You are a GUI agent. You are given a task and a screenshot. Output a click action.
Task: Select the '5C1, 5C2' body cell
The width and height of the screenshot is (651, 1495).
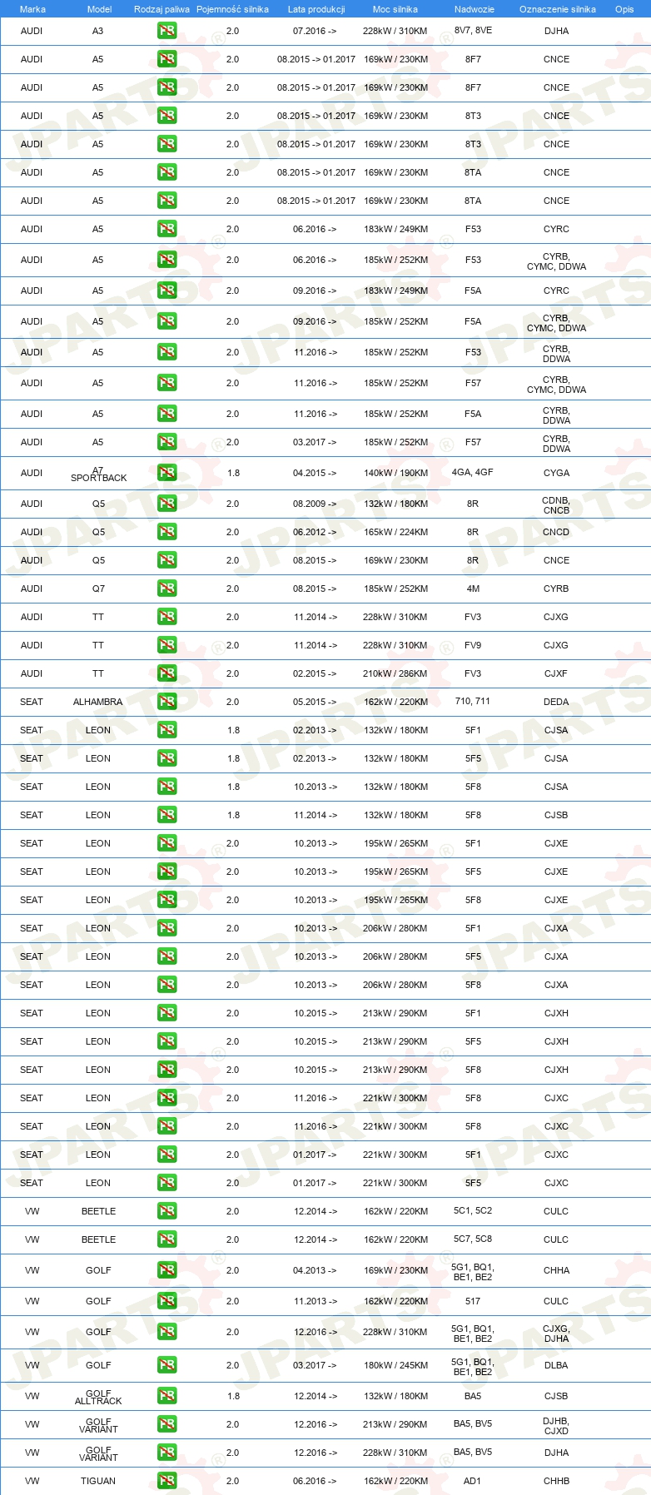coord(473,1210)
